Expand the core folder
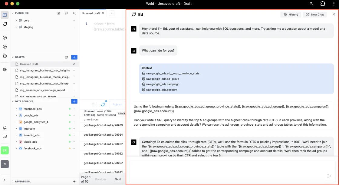The image size is (339, 185). click(16, 21)
